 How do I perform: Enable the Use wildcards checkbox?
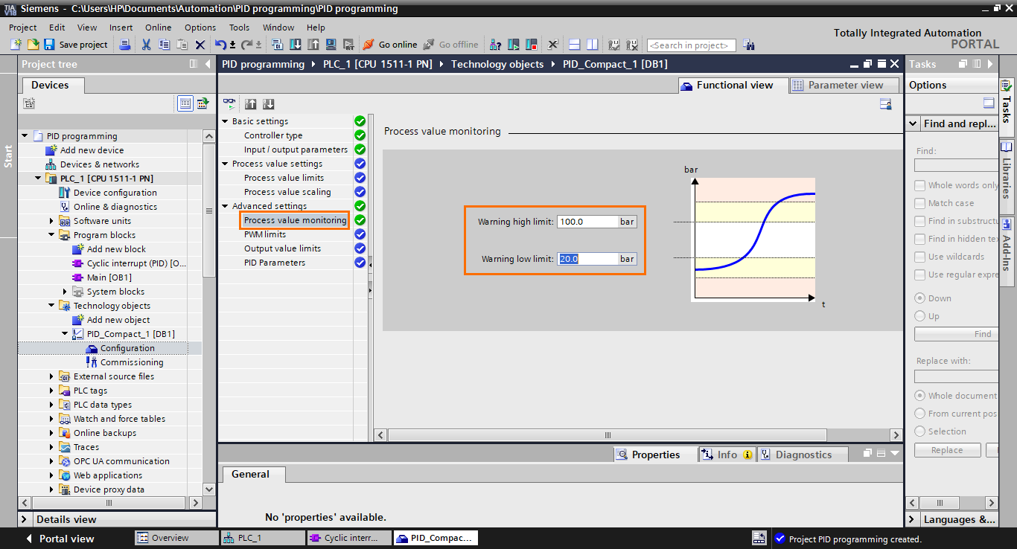click(919, 257)
